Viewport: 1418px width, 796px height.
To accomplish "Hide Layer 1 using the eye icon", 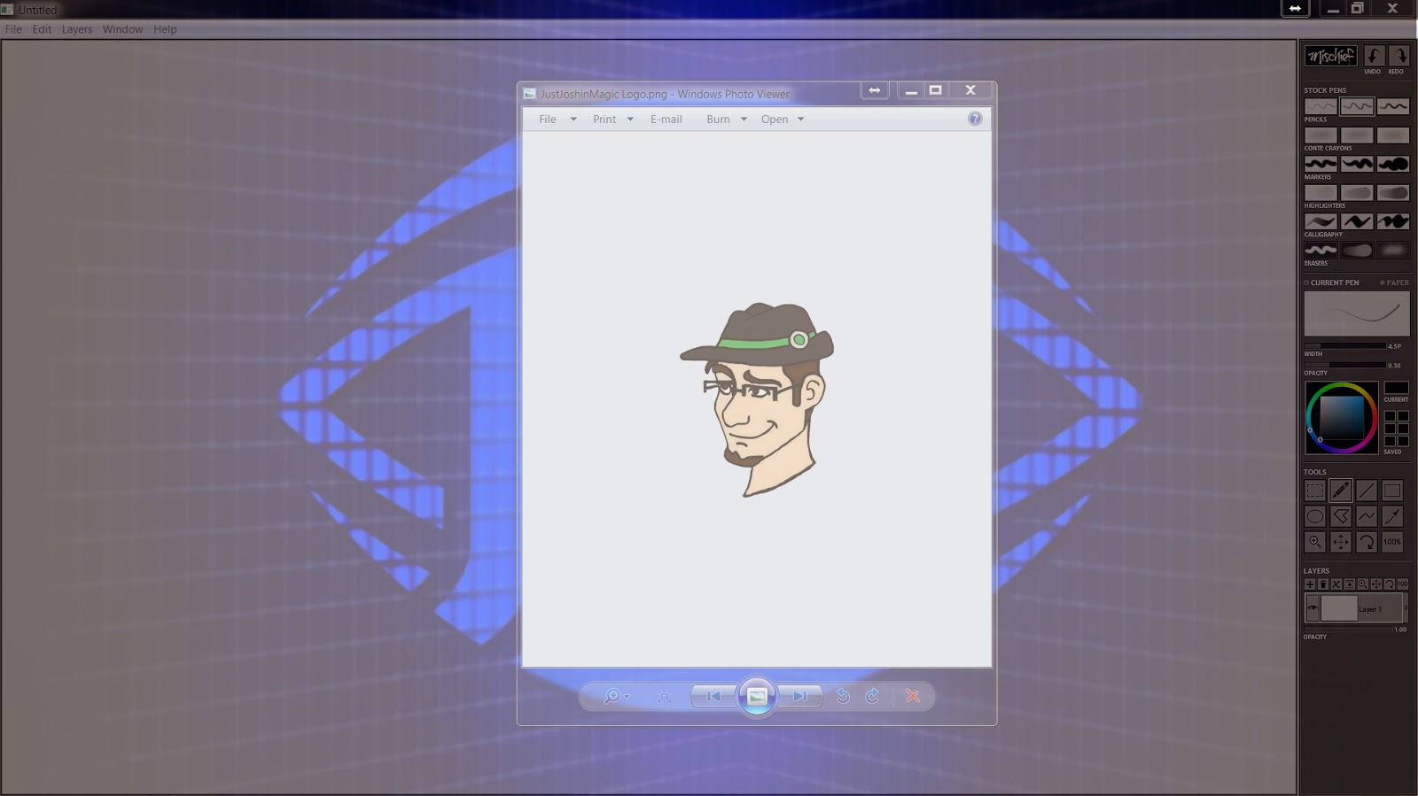I will (1313, 608).
